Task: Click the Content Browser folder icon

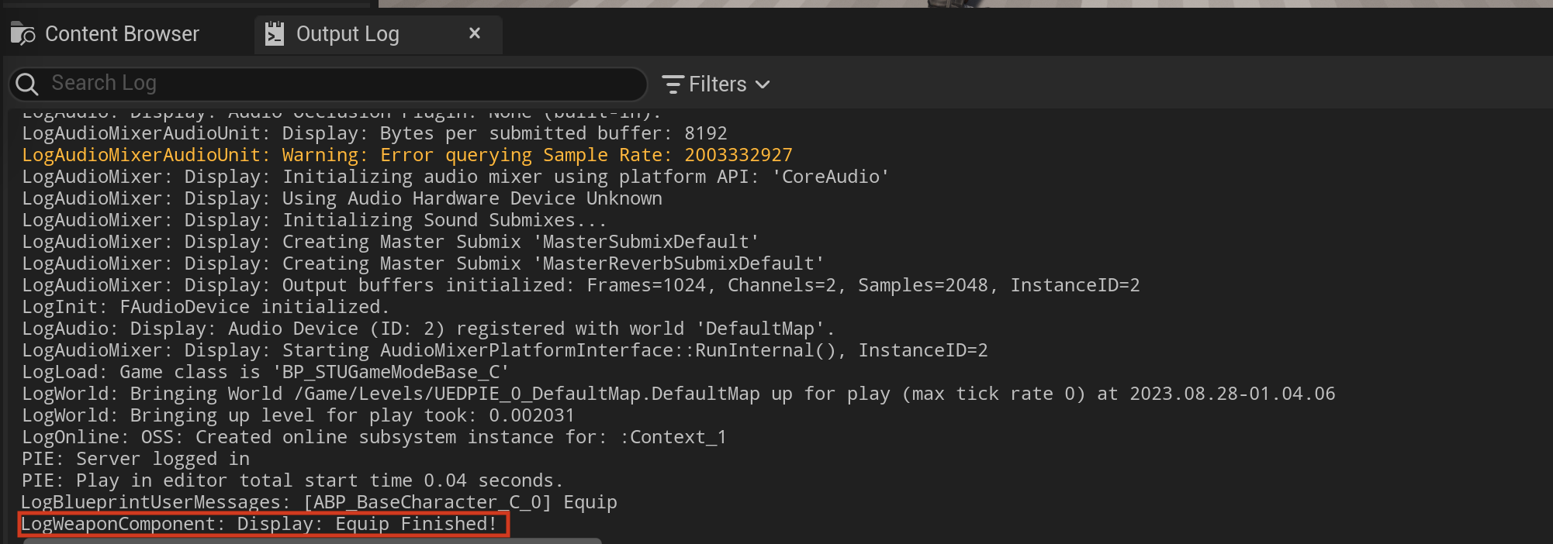Action: (x=22, y=34)
